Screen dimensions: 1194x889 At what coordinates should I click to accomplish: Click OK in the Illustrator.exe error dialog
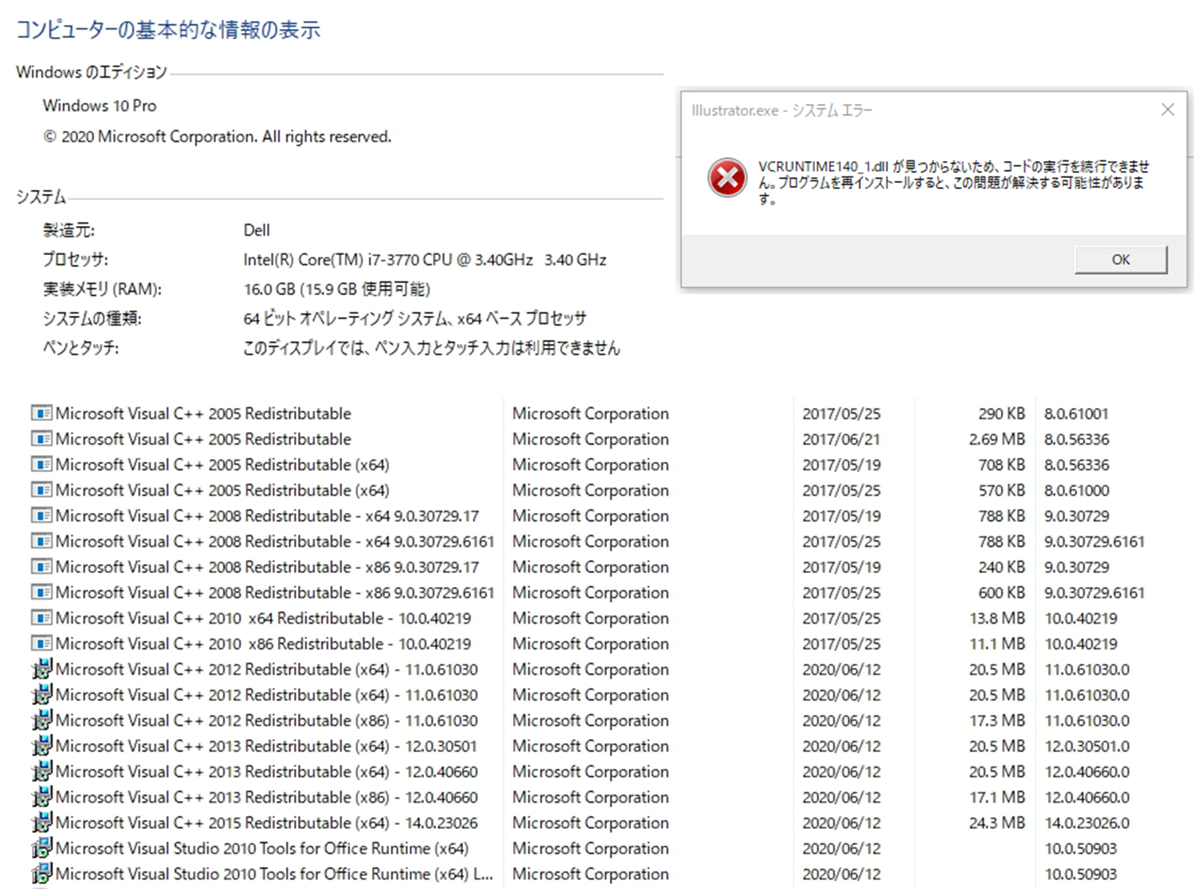click(1120, 260)
